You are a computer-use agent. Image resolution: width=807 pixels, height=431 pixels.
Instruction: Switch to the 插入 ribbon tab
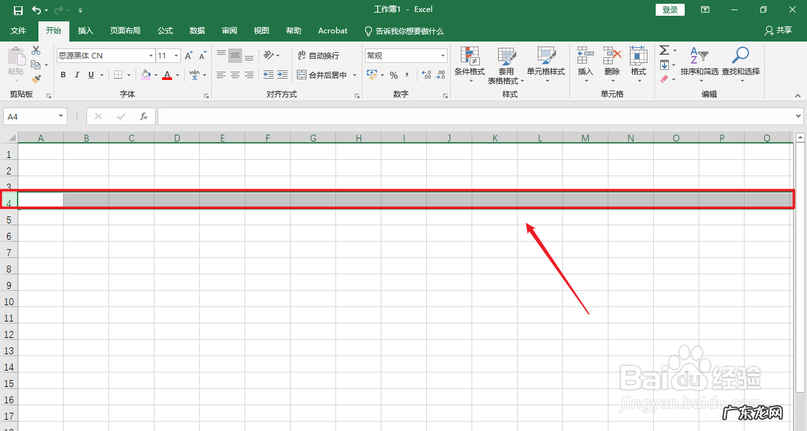85,30
